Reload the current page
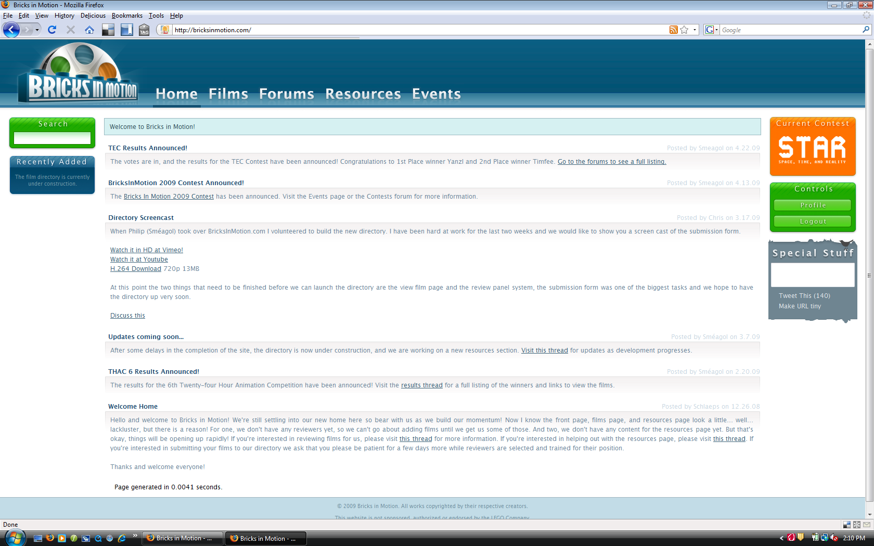Image resolution: width=874 pixels, height=546 pixels. 52,30
